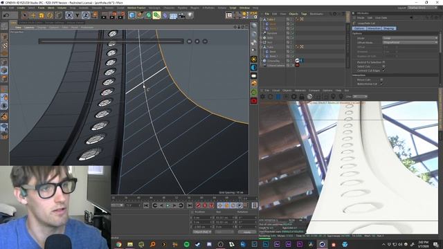Click the Go to Start playback button
Screen dimensions: 443x249
pyautogui.click(x=146, y=205)
